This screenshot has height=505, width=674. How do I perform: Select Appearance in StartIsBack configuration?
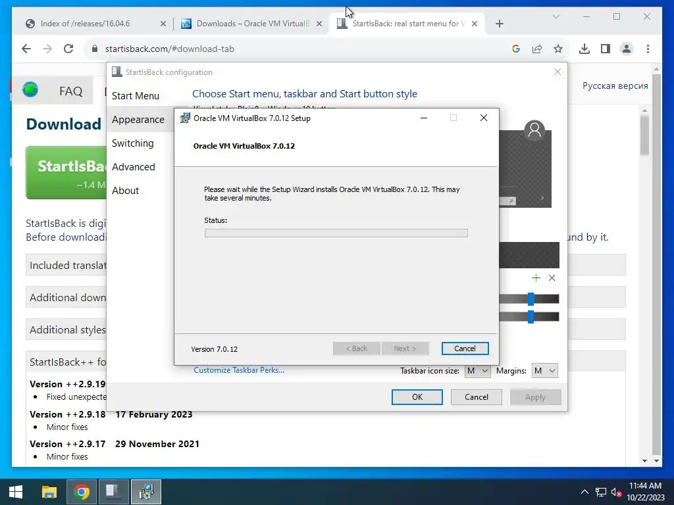pyautogui.click(x=138, y=120)
